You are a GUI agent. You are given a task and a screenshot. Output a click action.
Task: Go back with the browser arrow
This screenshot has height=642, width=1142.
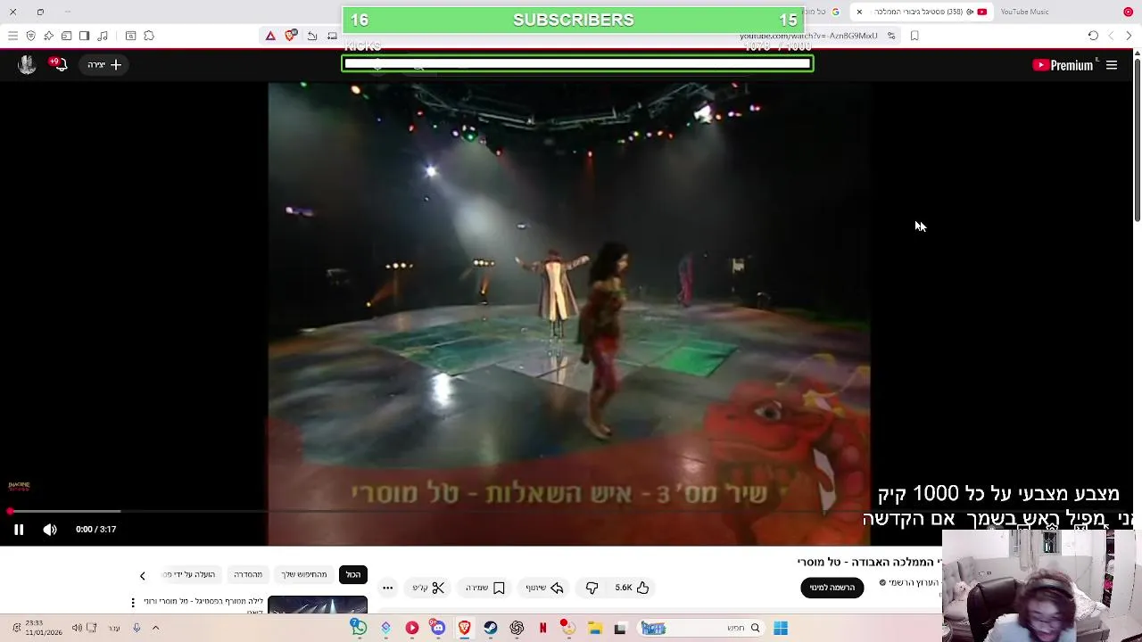coord(1129,36)
